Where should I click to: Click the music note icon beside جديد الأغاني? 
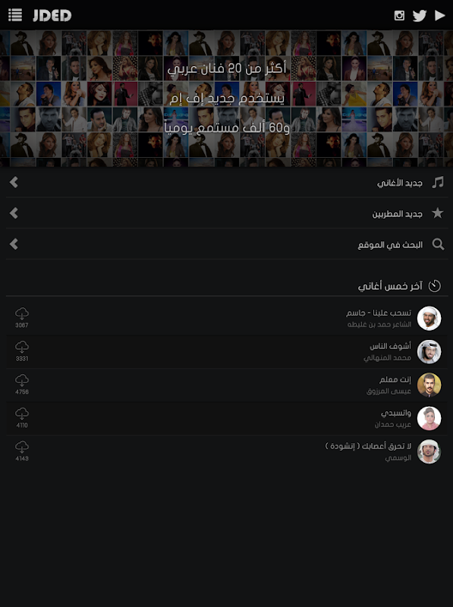[x=438, y=182]
